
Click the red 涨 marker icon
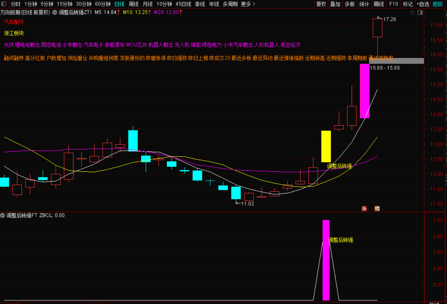[364, 209]
